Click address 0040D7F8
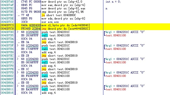This screenshot has width=170, height=95. click(x=7, y=66)
